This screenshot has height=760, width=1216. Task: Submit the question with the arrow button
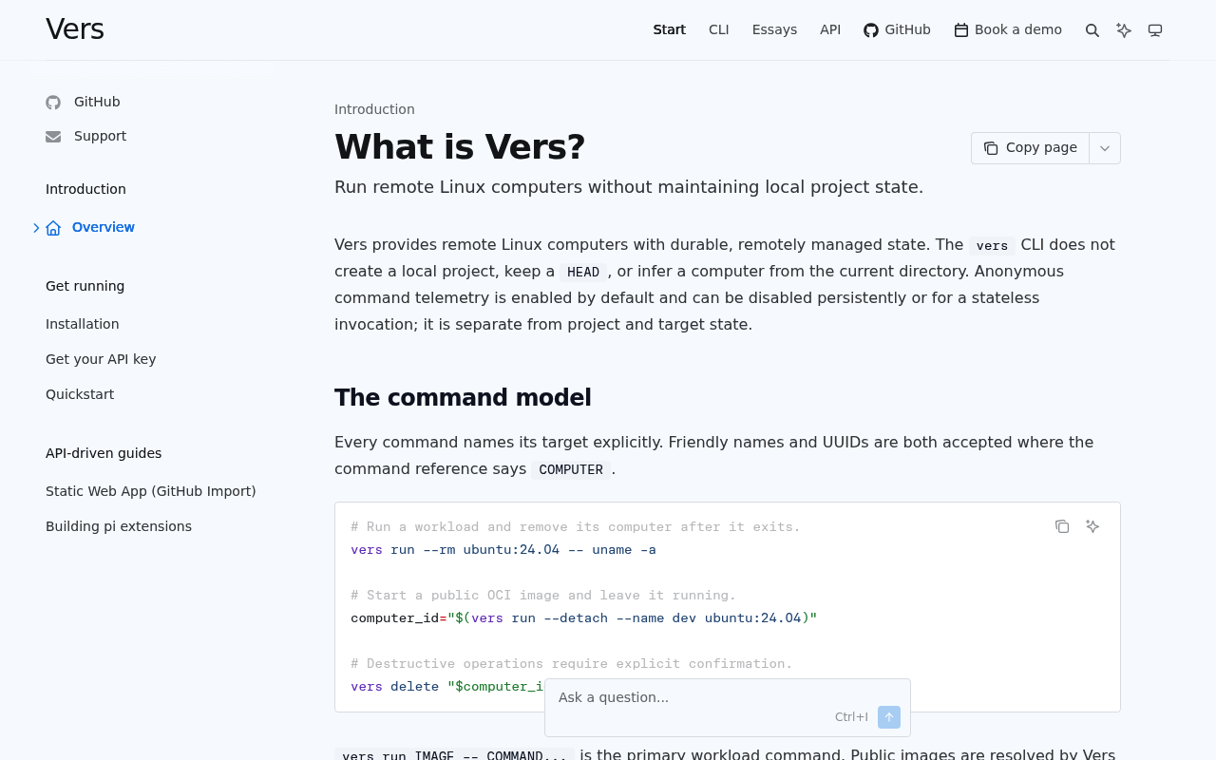click(x=889, y=717)
